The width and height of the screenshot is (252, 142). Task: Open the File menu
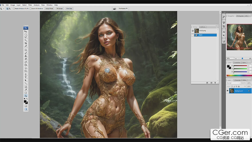pyautogui.click(x=3, y=5)
